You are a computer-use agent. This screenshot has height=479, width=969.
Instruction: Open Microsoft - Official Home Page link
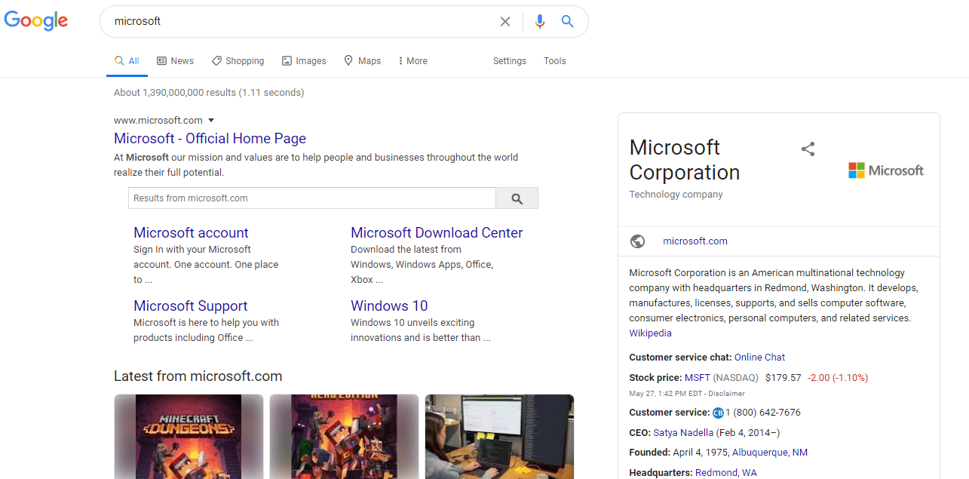[x=210, y=138]
